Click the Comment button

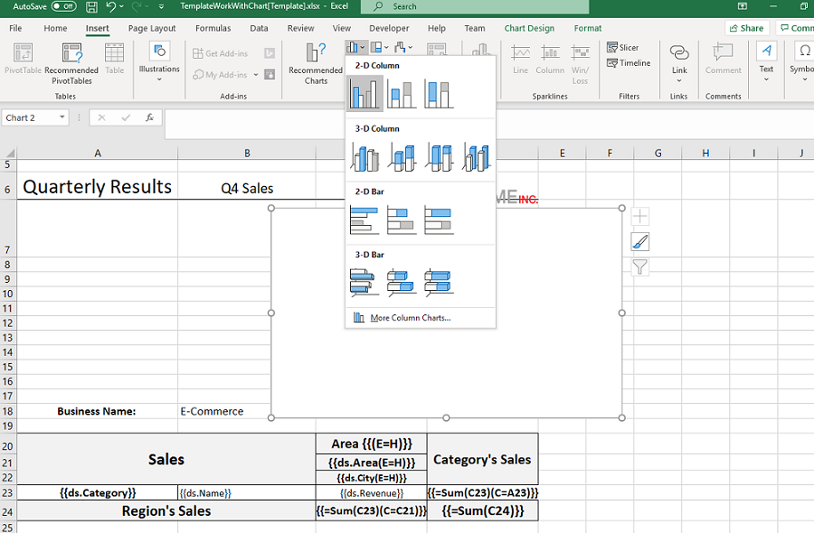(x=724, y=59)
